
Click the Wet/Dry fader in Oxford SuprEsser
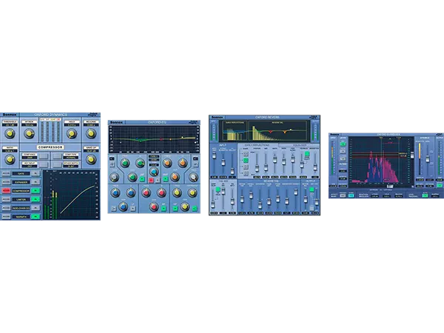coord(428,159)
